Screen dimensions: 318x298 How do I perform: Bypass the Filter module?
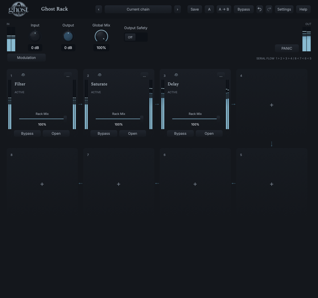[x=27, y=133]
